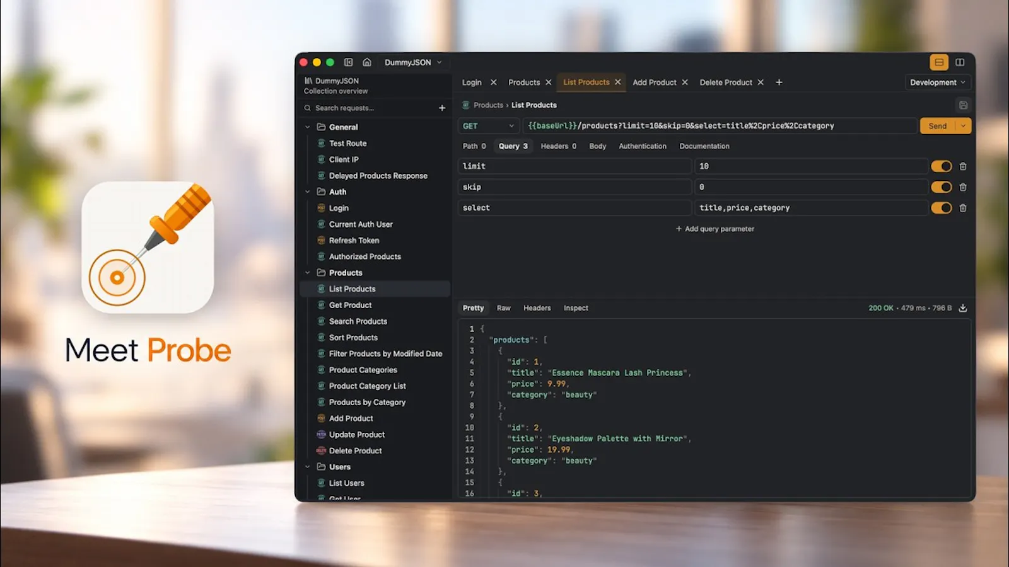Screen dimensions: 1009x567
Task: Click the home icon in title bar
Action: pyautogui.click(x=367, y=62)
